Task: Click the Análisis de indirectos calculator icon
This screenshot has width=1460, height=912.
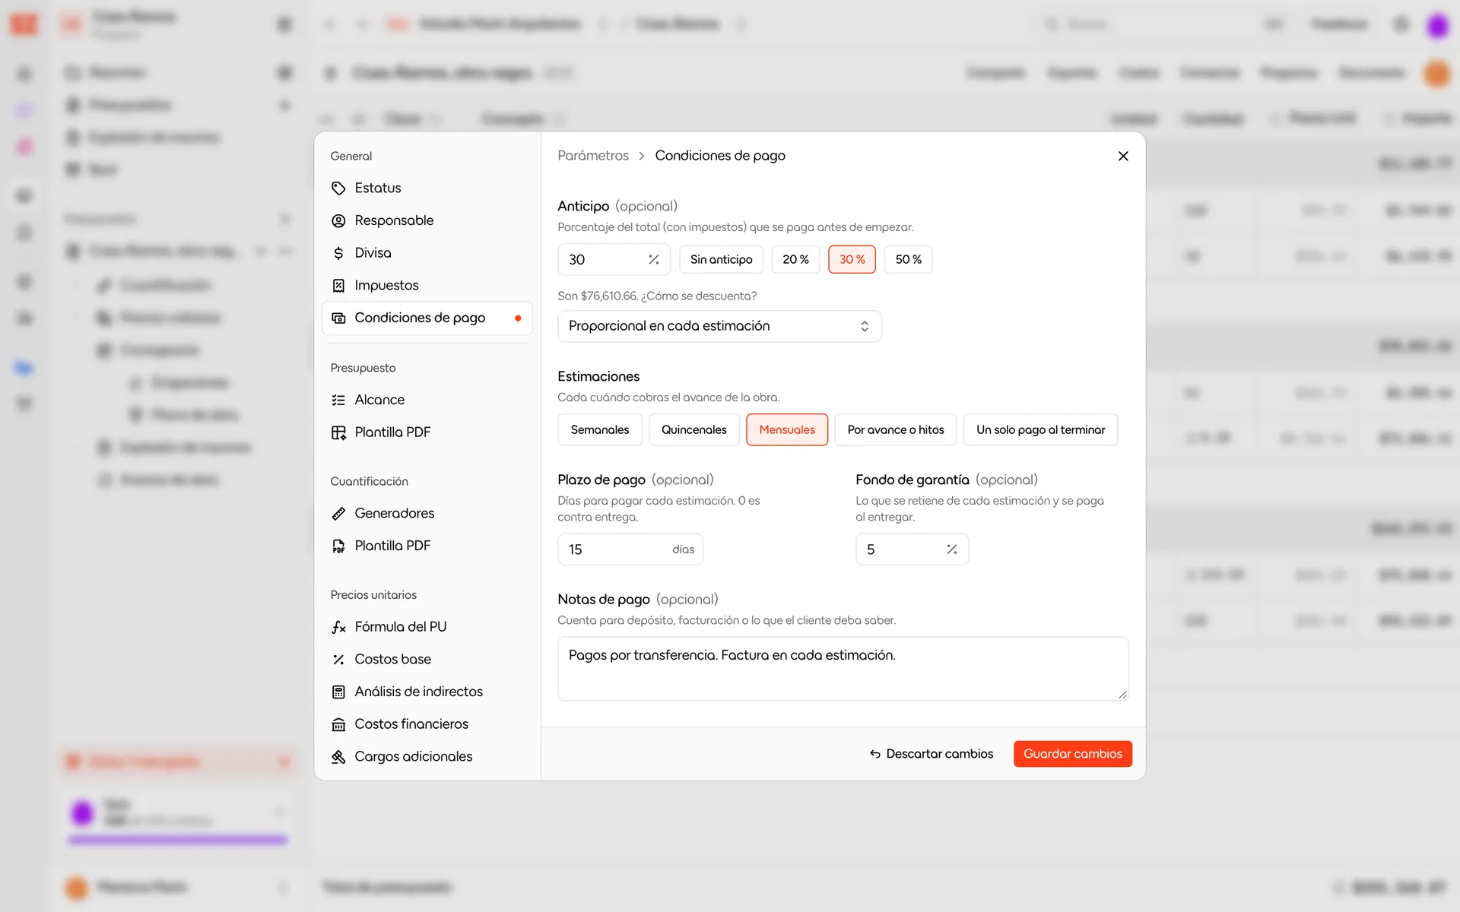Action: click(338, 692)
